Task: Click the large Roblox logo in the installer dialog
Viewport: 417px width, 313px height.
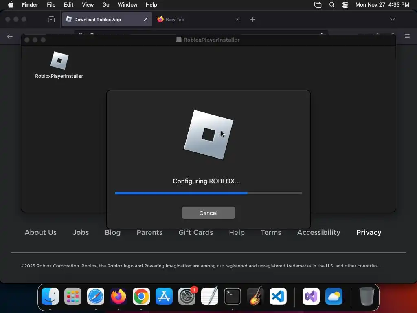Action: [x=208, y=134]
